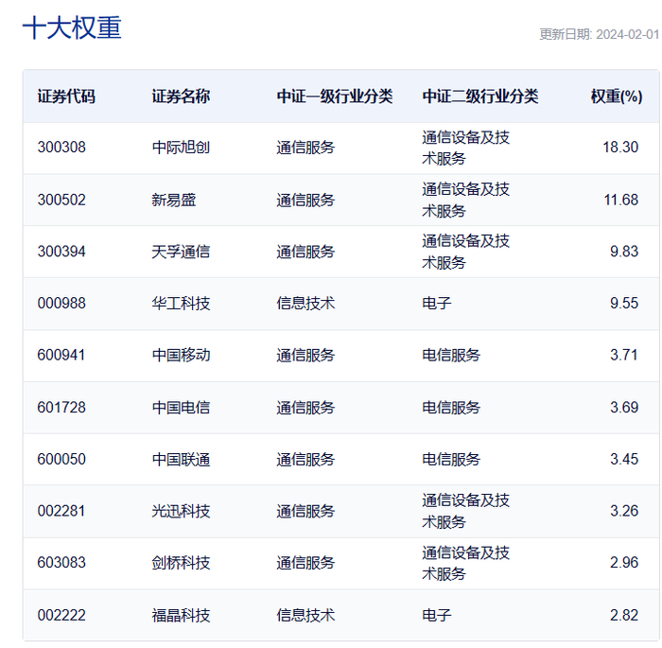Click 信息技术 in the 福晶科技 row
The width and height of the screenshot is (662, 648).
[305, 616]
